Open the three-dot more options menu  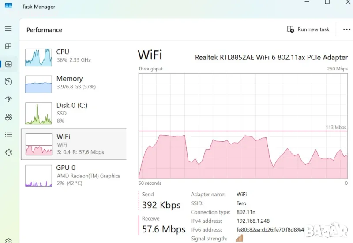[346, 29]
